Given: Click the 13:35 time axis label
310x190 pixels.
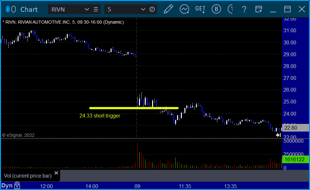Looking at the screenshot, I should 230,186.
